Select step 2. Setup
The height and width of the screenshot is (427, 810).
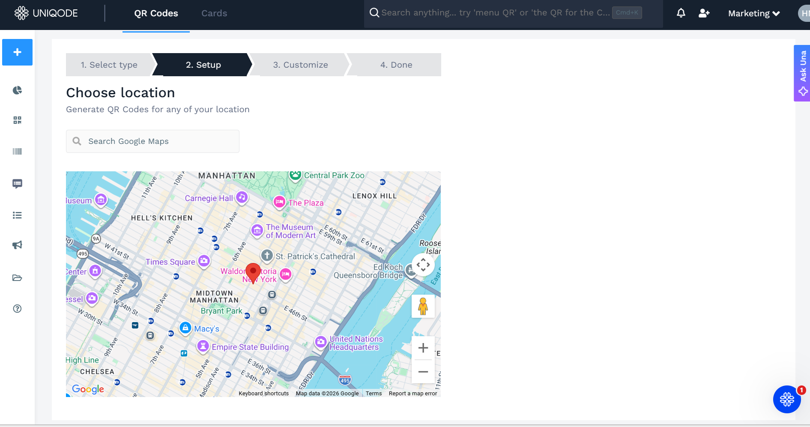tap(203, 65)
